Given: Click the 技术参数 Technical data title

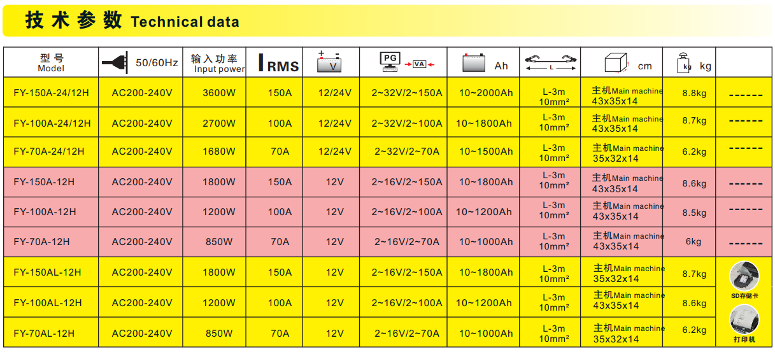Looking at the screenshot, I should tap(132, 20).
